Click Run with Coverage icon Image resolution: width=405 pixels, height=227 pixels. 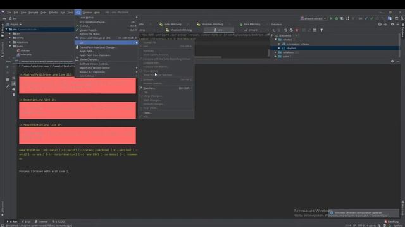pos(342,18)
